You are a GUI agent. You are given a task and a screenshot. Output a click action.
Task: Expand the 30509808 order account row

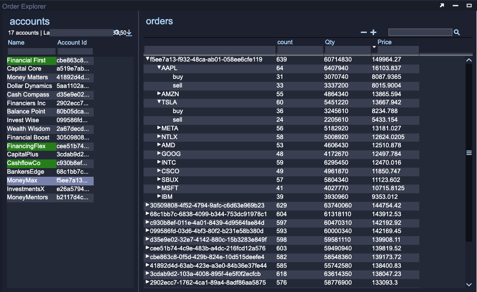coord(147,205)
